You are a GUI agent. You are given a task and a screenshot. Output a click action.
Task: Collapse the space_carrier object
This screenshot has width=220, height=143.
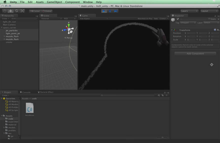point(1,28)
